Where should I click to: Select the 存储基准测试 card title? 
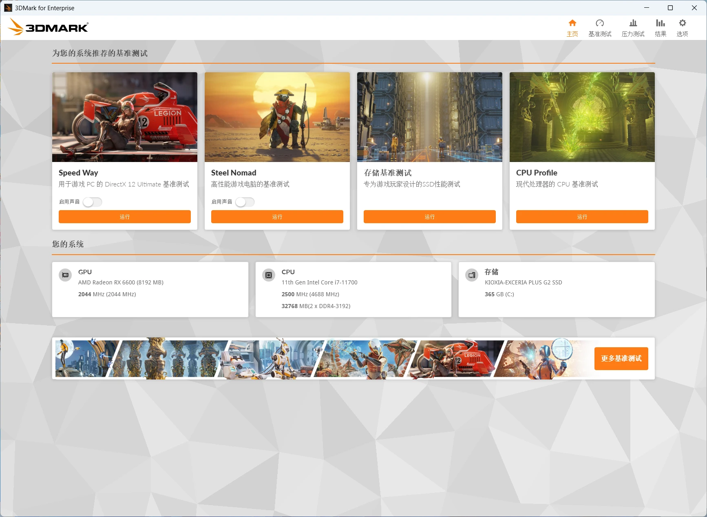pos(388,173)
